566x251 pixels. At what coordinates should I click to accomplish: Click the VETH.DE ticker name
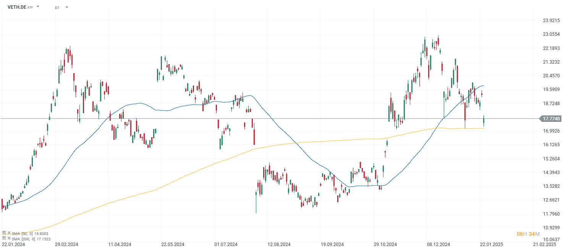pyautogui.click(x=17, y=7)
